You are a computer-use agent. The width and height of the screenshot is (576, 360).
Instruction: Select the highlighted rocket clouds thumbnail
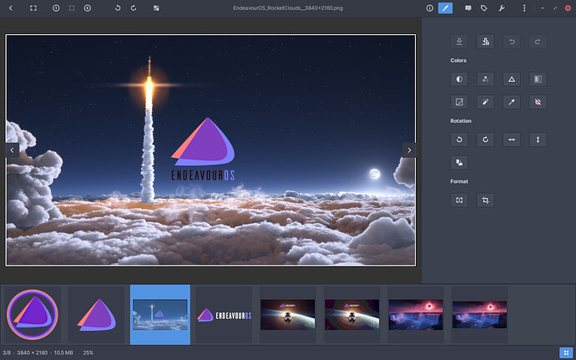pyautogui.click(x=160, y=315)
